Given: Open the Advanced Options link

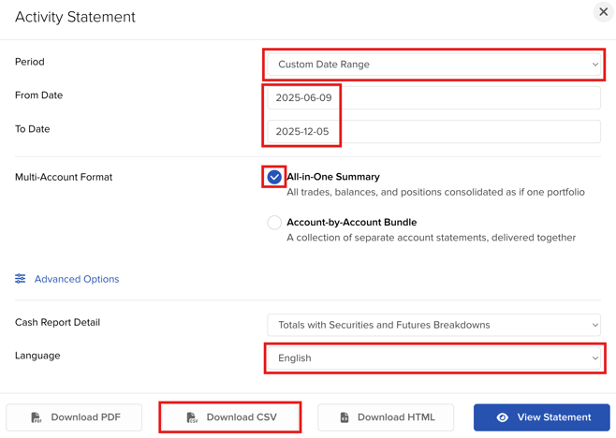Looking at the screenshot, I should 77,279.
